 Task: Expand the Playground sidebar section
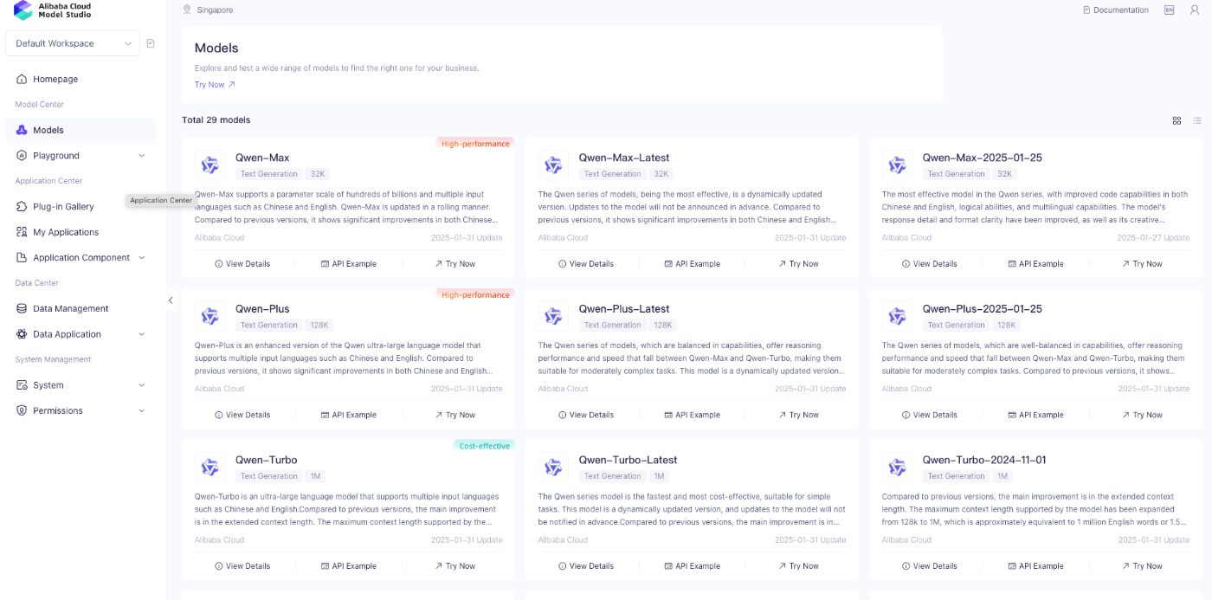(x=81, y=156)
